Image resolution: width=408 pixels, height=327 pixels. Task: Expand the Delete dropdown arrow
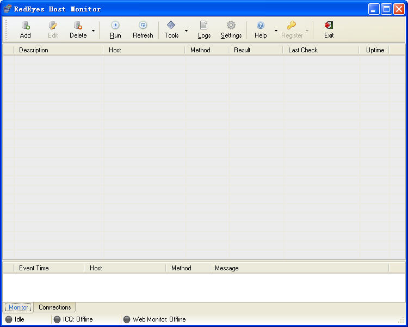point(93,31)
